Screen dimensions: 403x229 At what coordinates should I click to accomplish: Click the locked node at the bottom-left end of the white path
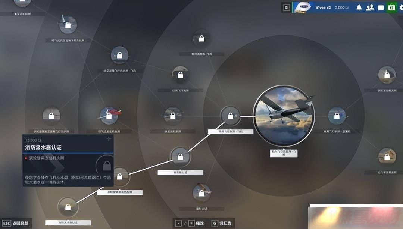tap(68, 207)
